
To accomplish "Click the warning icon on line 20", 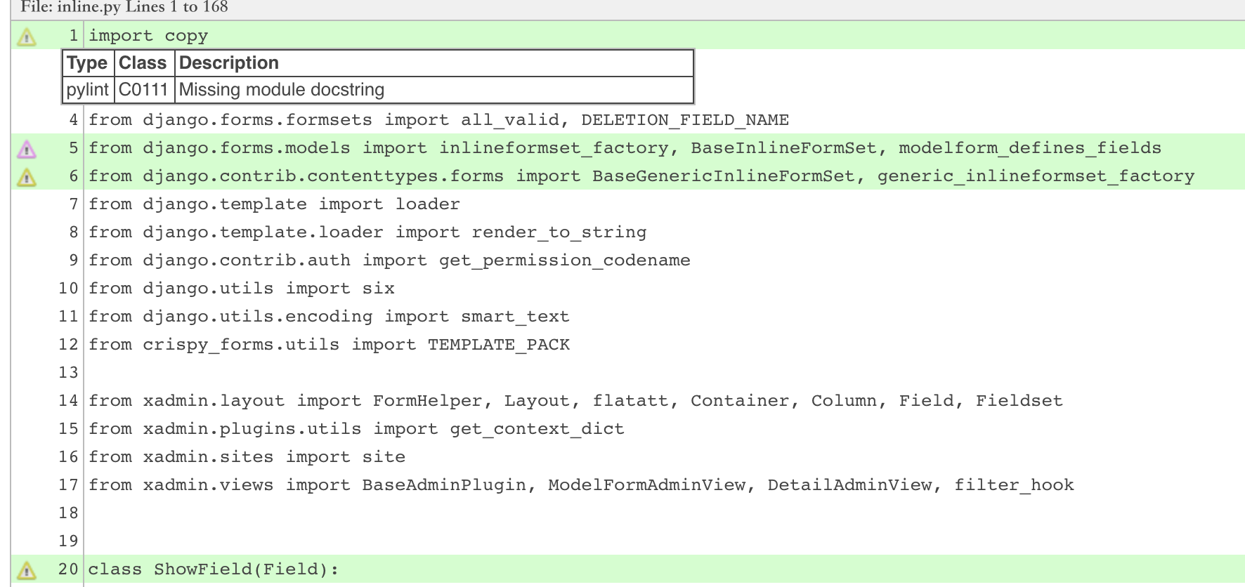I will click(x=27, y=569).
